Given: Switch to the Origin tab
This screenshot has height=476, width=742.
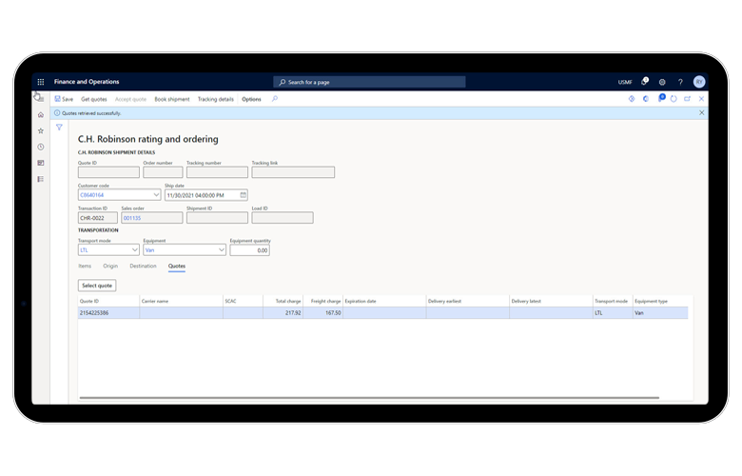Looking at the screenshot, I should [x=110, y=267].
